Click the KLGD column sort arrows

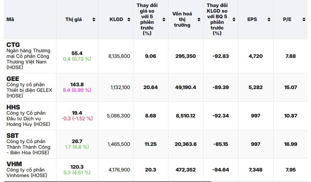[129, 20]
